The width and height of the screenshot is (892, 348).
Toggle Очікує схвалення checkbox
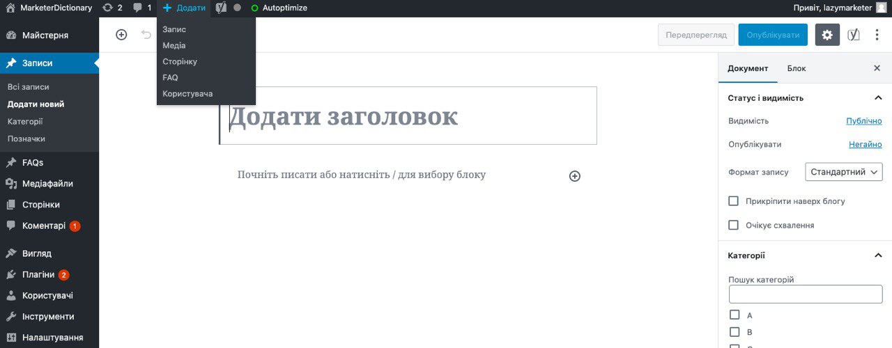[733, 225]
